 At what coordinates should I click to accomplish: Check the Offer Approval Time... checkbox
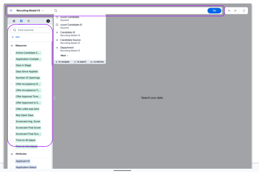click(x=12, y=97)
